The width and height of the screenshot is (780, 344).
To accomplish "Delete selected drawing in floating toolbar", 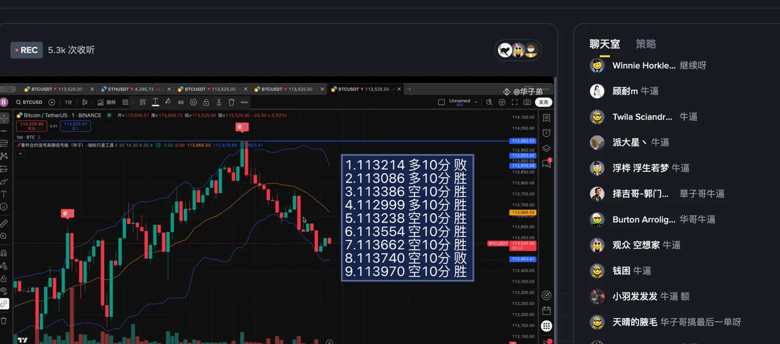I will pyautogui.click(x=231, y=102).
